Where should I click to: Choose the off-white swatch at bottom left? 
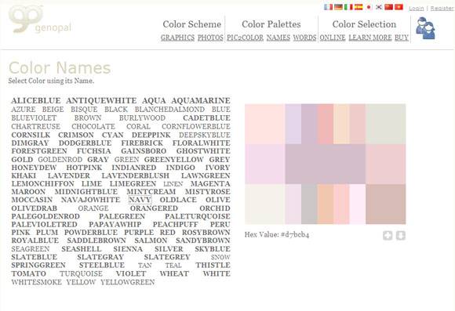(265, 204)
